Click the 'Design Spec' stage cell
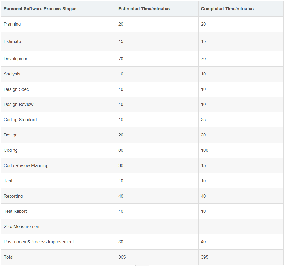Screen dimensions: 284x266 pos(16,89)
